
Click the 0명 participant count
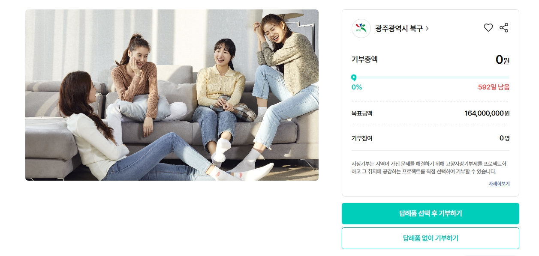[x=505, y=138]
